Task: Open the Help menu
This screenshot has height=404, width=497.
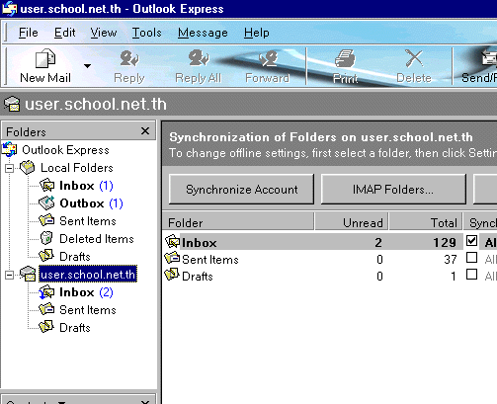Action: tap(257, 33)
